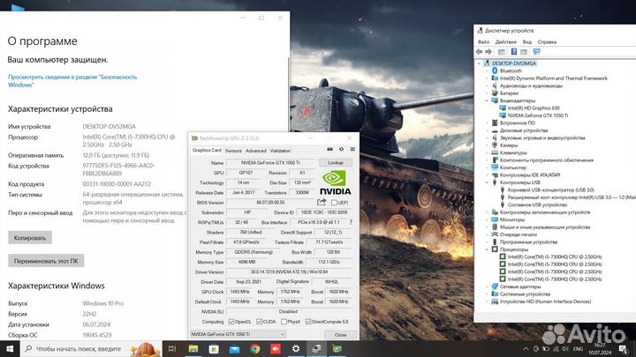The width and height of the screenshot is (636, 357).
Task: Click Переименовать этот ПК button
Action: pyautogui.click(x=46, y=261)
